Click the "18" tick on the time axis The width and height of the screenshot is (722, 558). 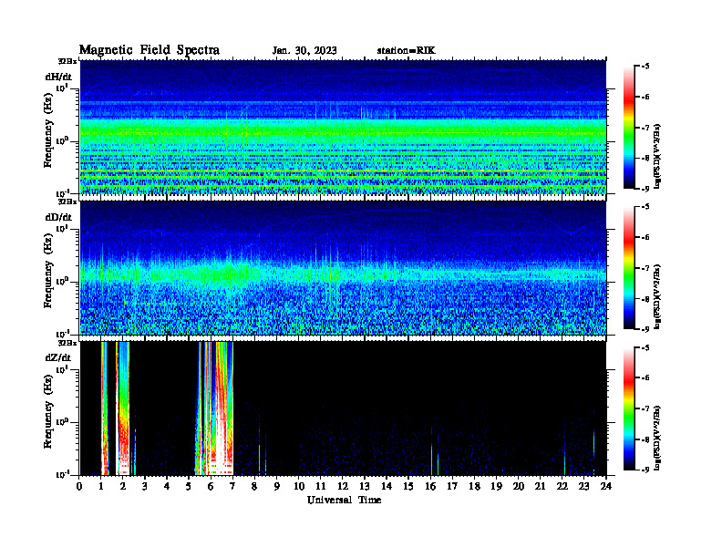(x=474, y=486)
